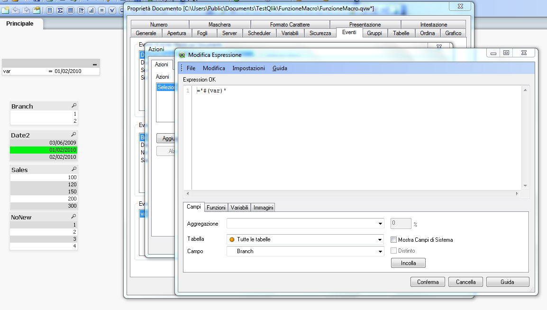This screenshot has height=310, width=547.
Task: Click the Add Sheet toolbar icon
Action: 5,10
